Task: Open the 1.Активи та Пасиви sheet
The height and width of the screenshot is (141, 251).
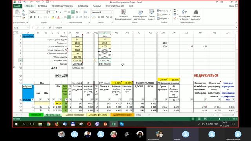Action: click(74, 115)
